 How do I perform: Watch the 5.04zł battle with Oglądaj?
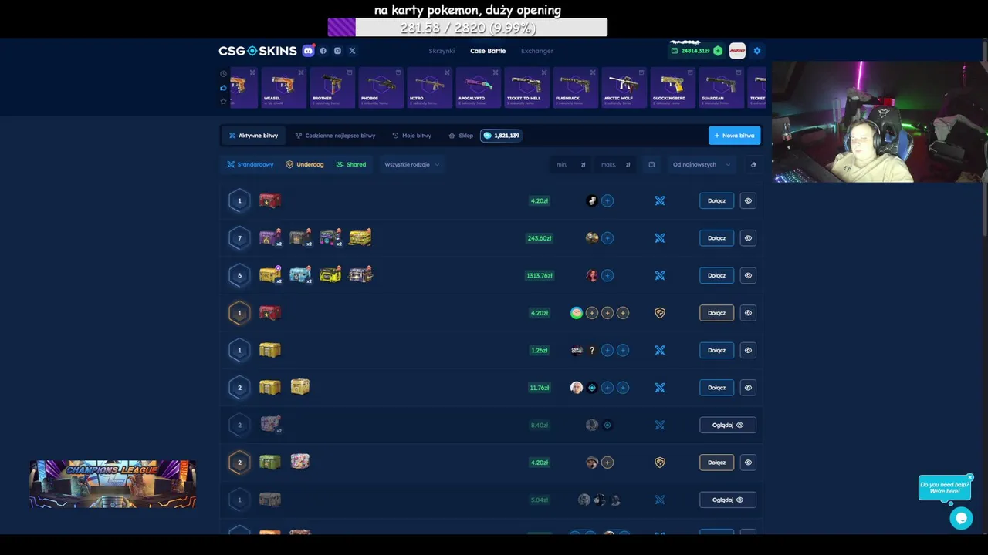(x=728, y=499)
